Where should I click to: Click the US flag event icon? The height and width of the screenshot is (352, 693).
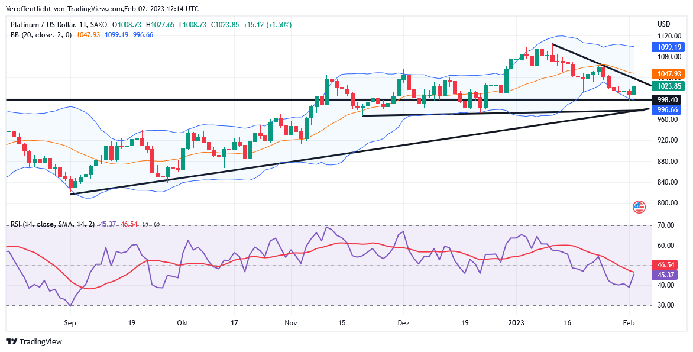(639, 207)
